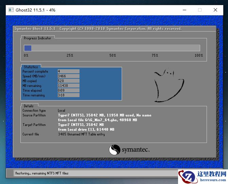The image size is (228, 184).
Task: Click the Details panel heading
Action: pos(29,106)
